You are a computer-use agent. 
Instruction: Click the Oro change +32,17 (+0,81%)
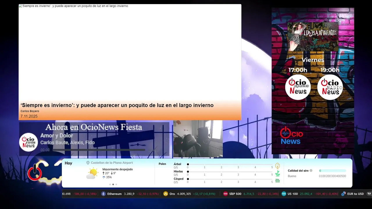point(204,194)
